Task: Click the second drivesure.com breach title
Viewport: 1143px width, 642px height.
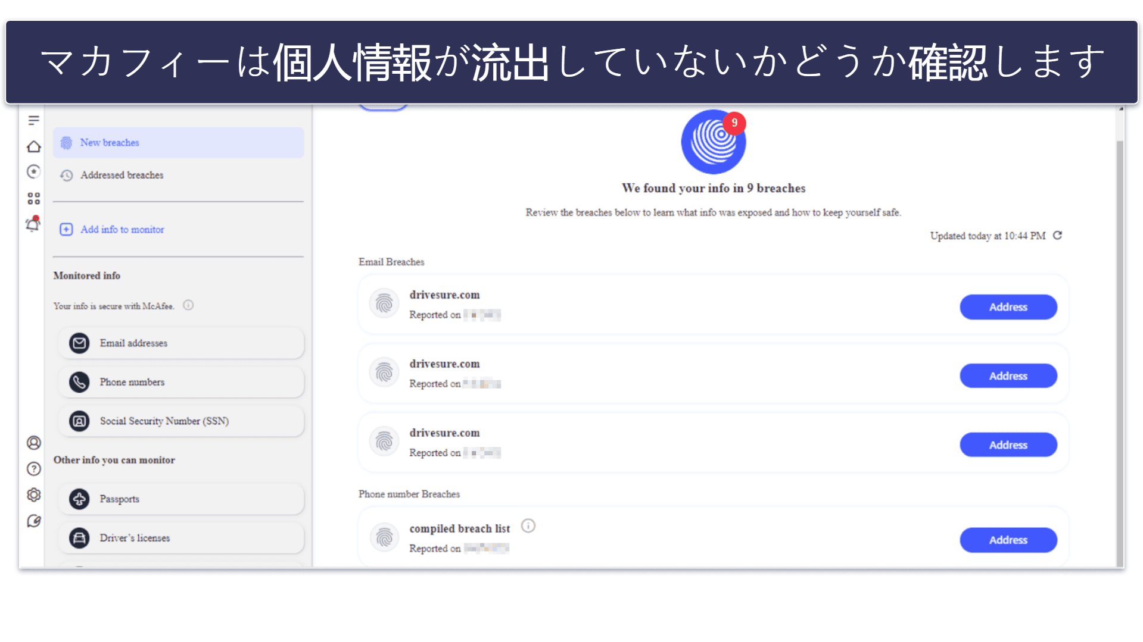Action: (444, 364)
